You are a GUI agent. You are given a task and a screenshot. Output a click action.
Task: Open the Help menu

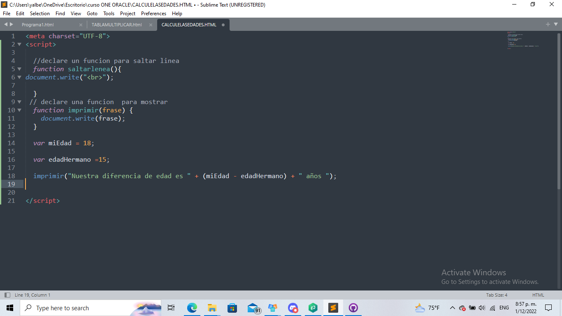tap(177, 14)
